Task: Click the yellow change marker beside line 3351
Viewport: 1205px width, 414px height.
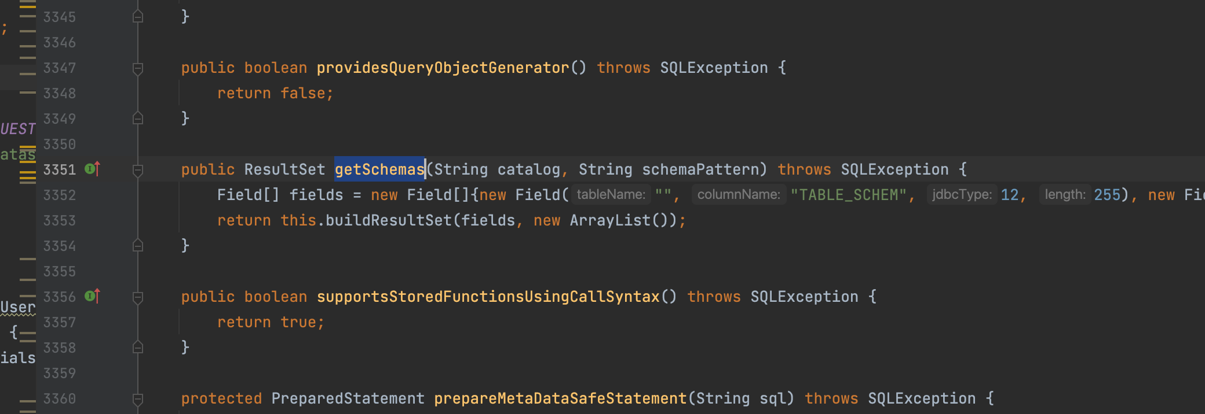Action: (27, 172)
